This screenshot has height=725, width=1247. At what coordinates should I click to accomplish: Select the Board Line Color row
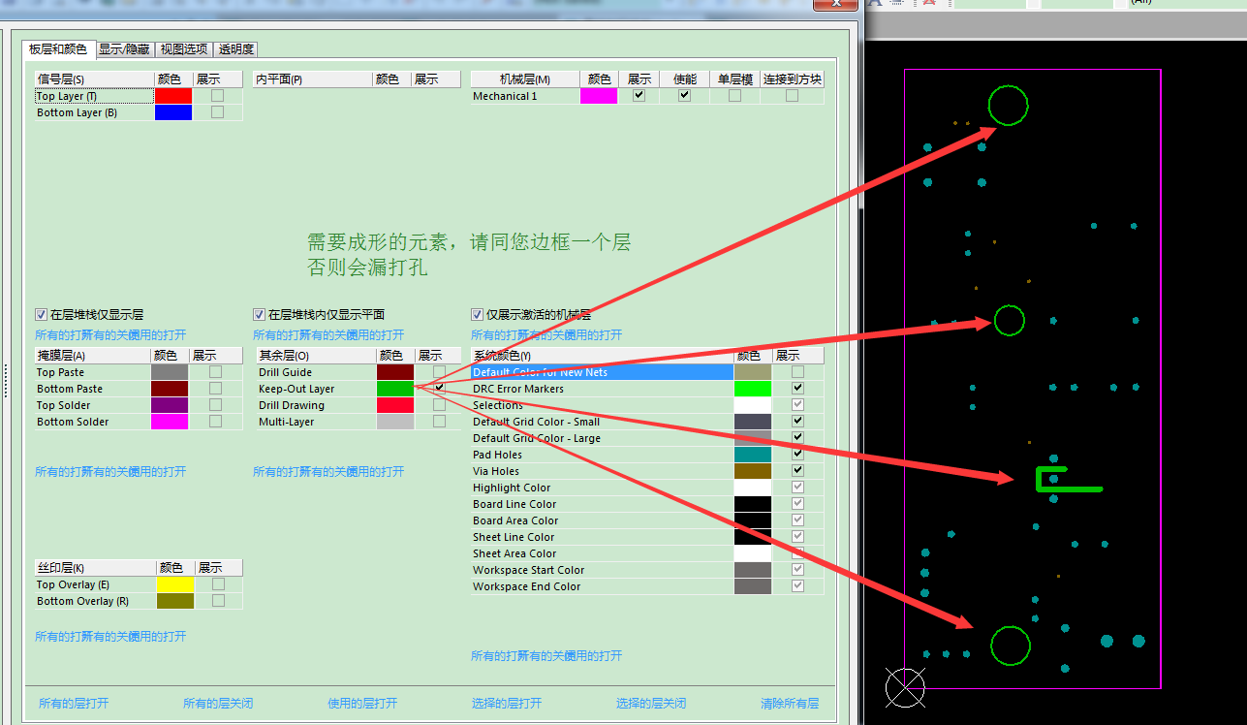(602, 504)
